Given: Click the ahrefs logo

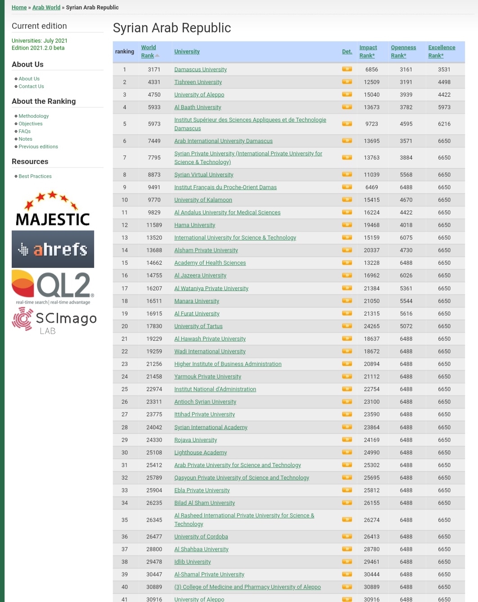Looking at the screenshot, I should coord(53,249).
